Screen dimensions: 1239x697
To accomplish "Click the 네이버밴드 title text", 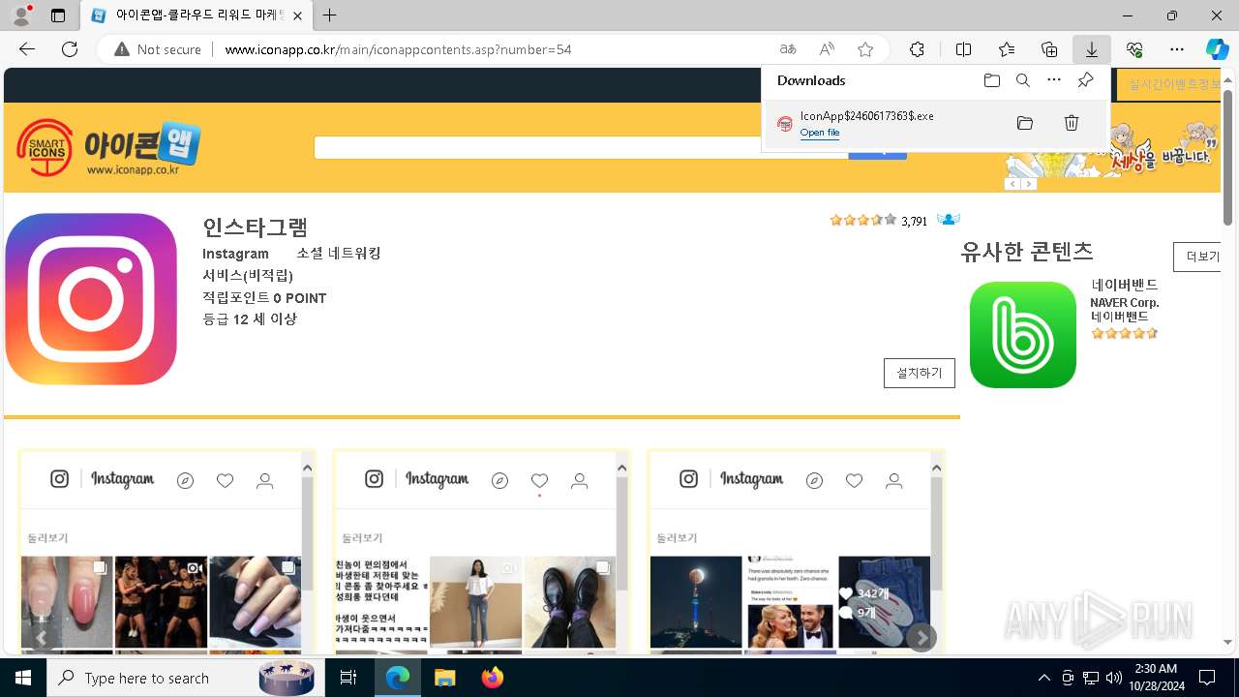I will coord(1125,286).
